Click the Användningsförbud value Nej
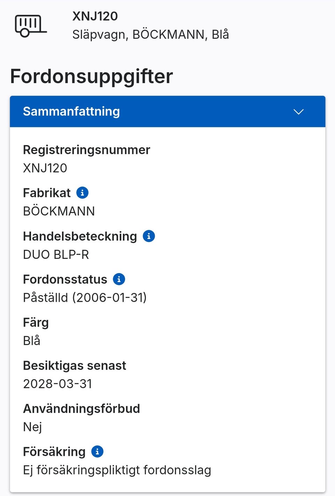This screenshot has height=496, width=335. tap(32, 427)
